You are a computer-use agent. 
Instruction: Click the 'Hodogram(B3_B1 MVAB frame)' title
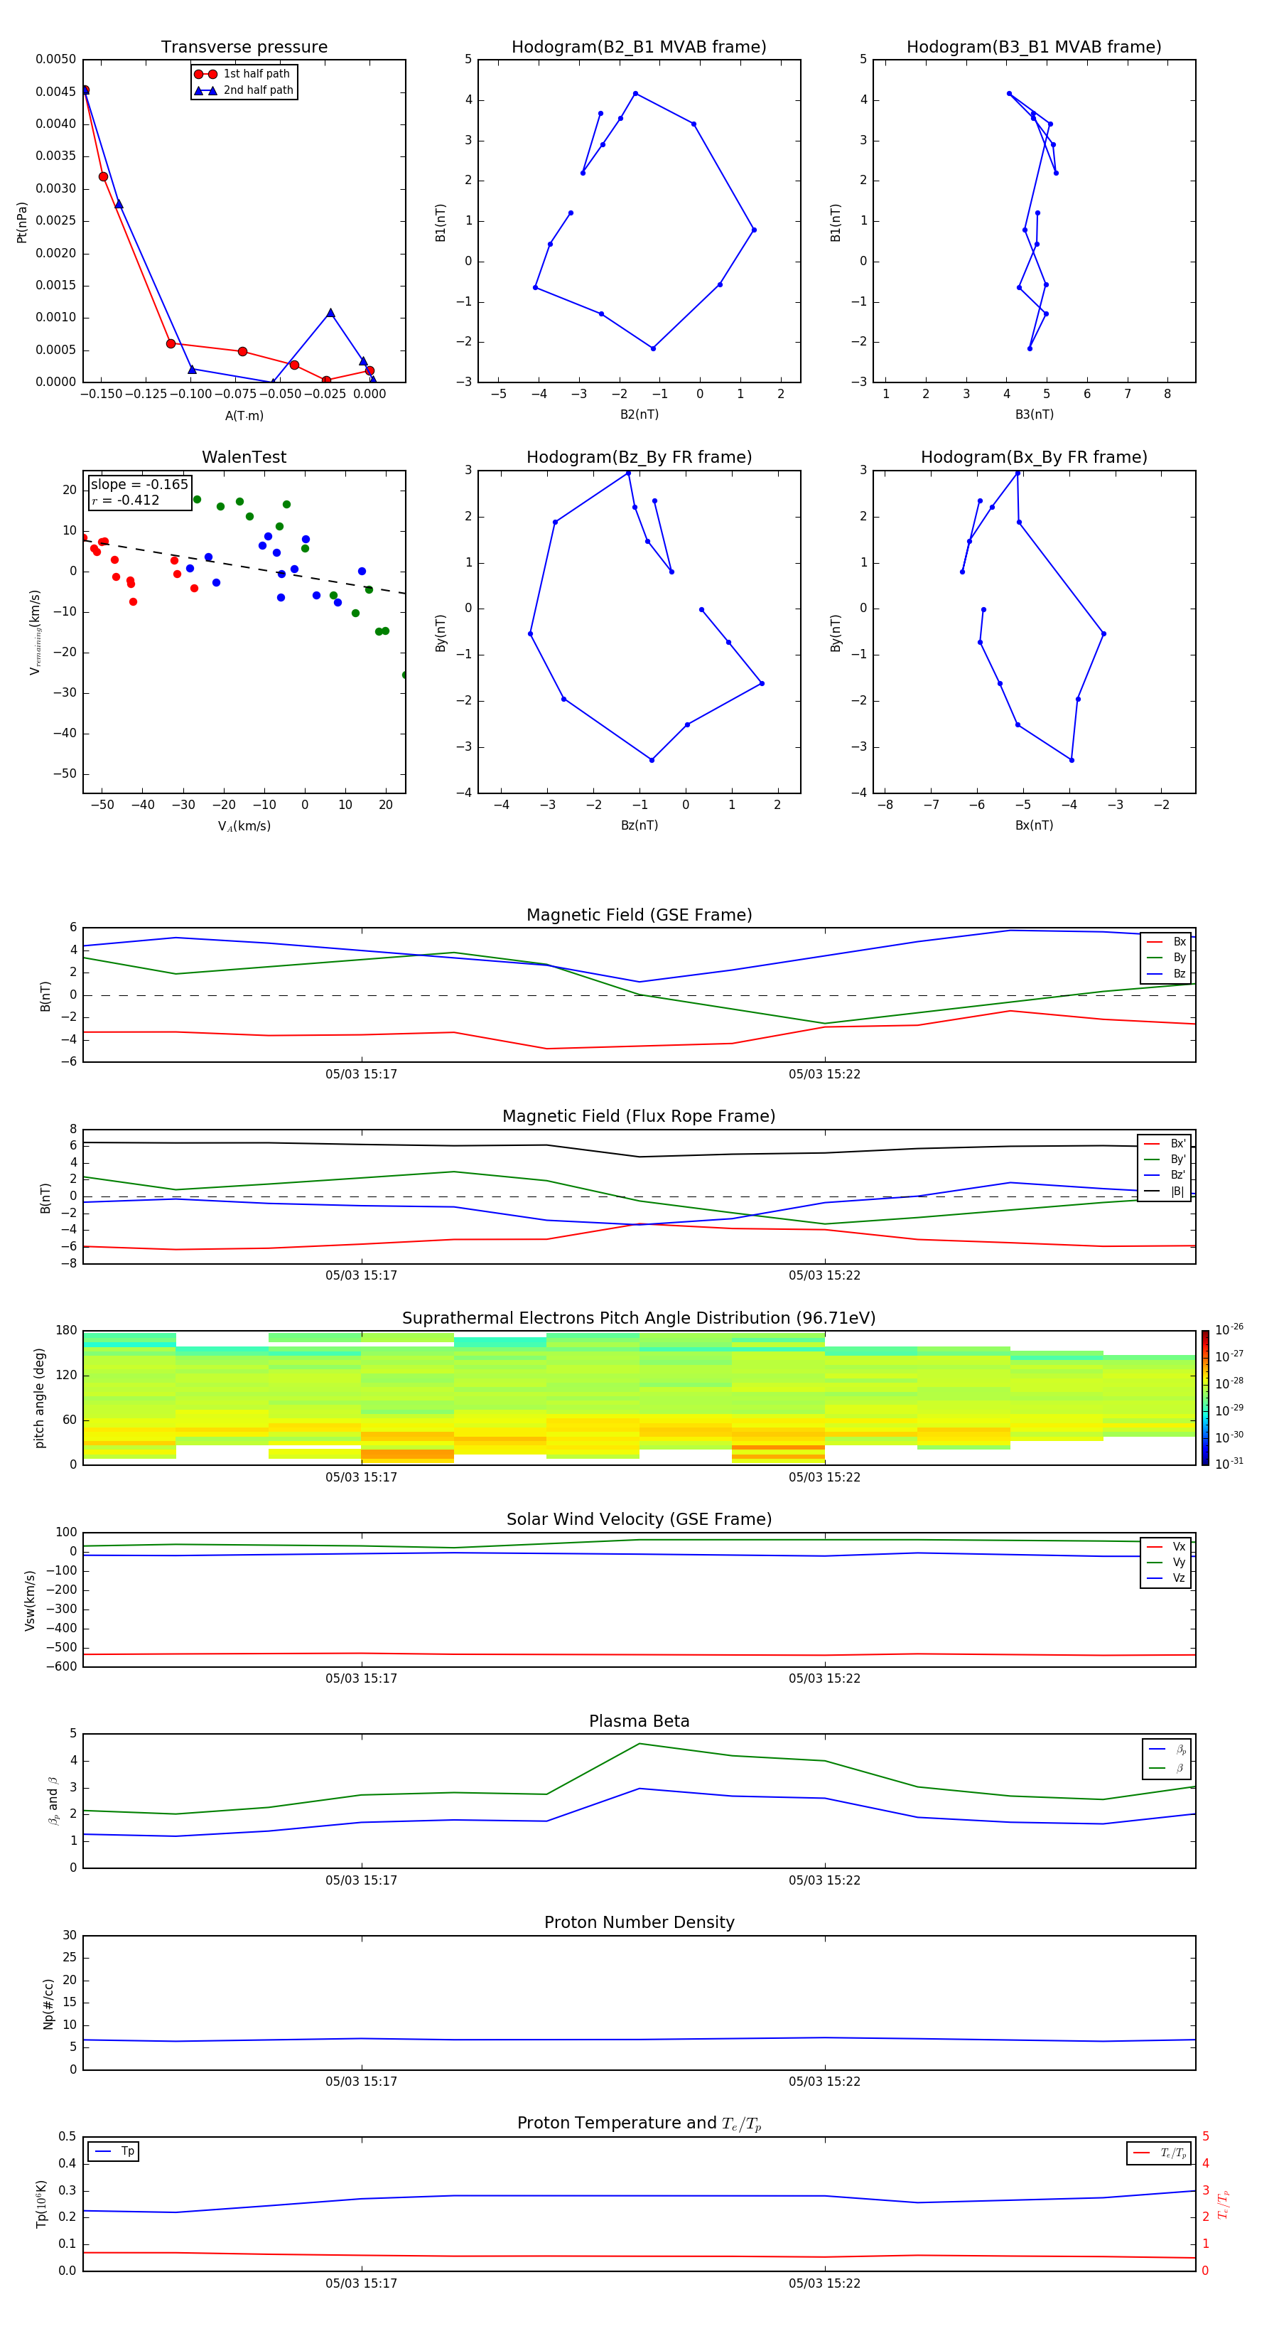1034,46
